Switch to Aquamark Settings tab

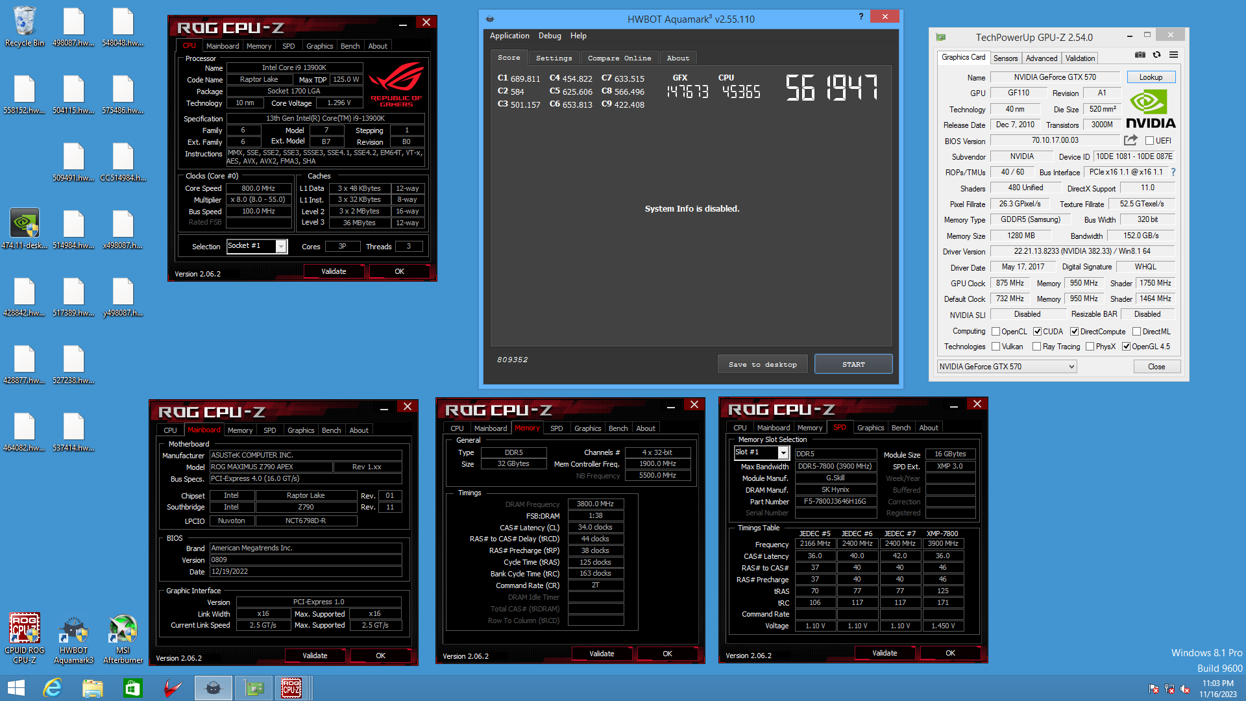pos(554,58)
